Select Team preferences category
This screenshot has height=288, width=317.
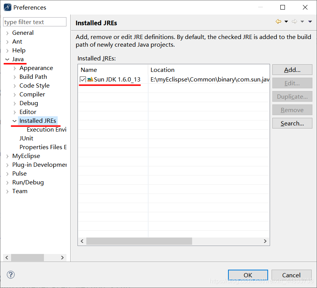20,191
